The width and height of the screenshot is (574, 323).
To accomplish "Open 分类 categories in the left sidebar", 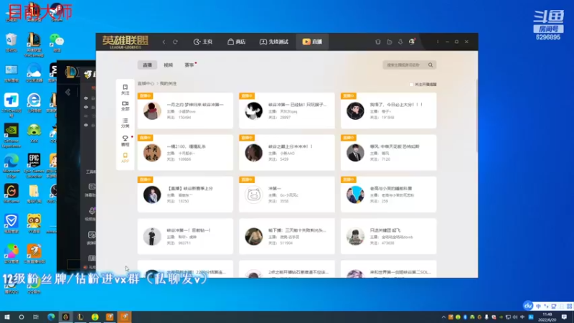I will (125, 123).
